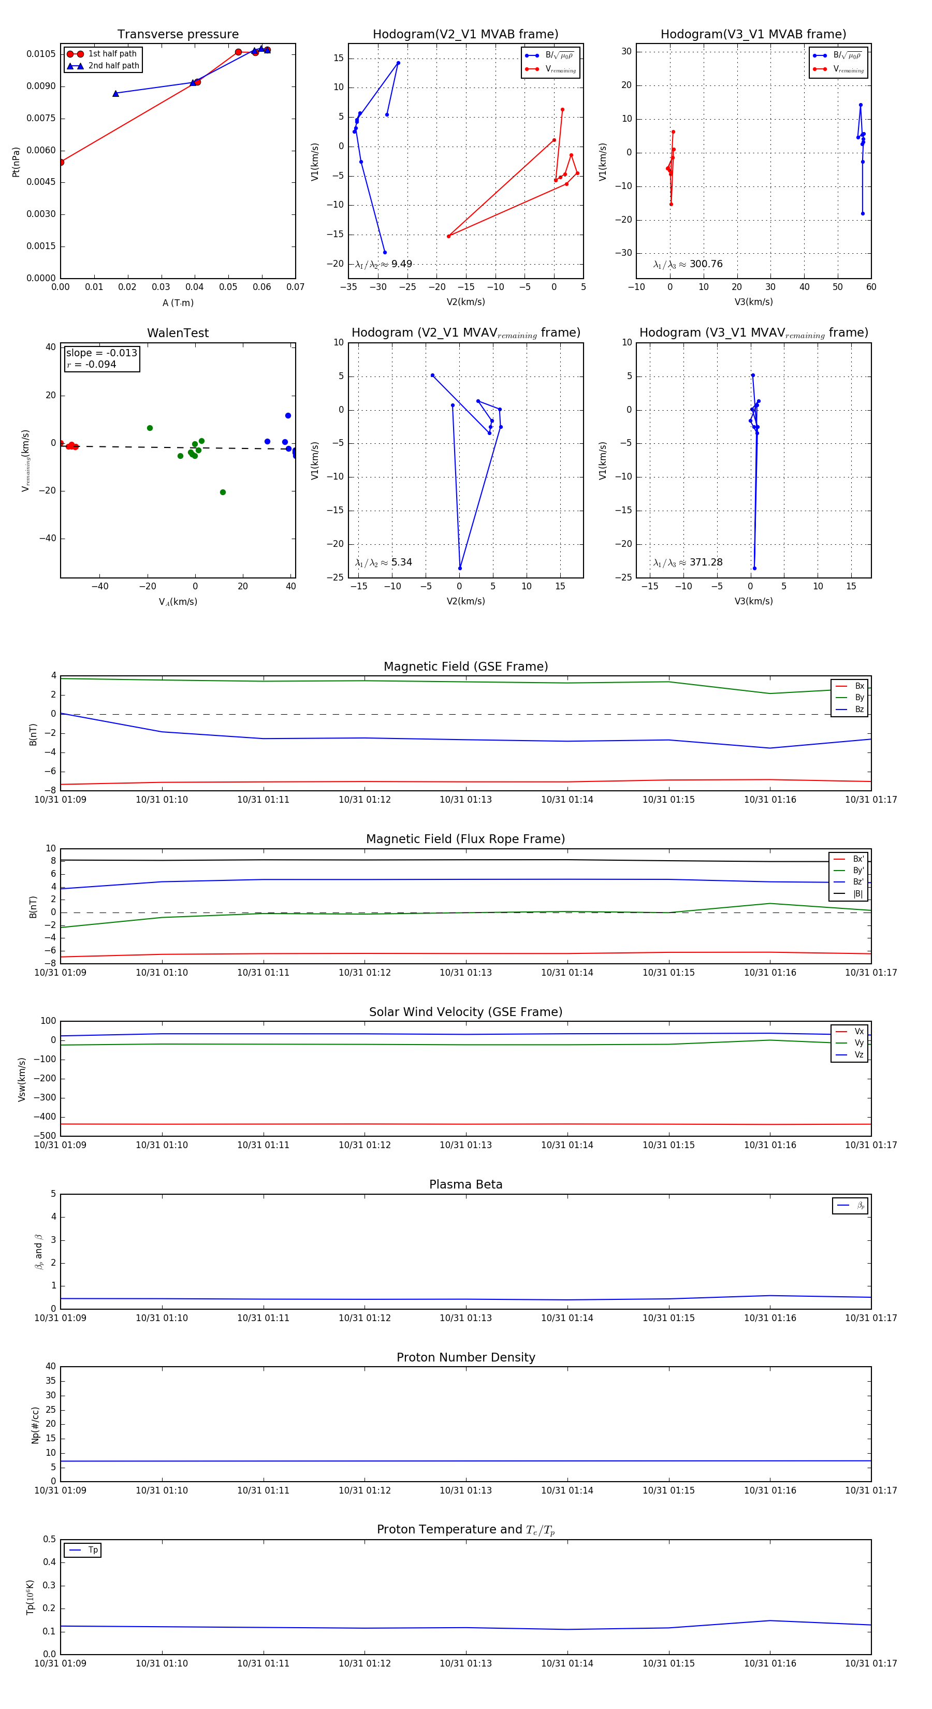This screenshot has height=1709, width=932.
Task: Click the "Tp(10^6K)" y-axis label
Action: [30, 1597]
